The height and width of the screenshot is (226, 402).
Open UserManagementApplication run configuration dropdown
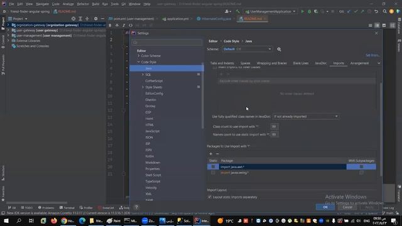(271, 11)
